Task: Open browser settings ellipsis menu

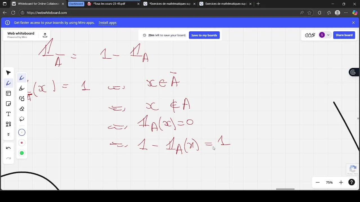Action: [346, 13]
